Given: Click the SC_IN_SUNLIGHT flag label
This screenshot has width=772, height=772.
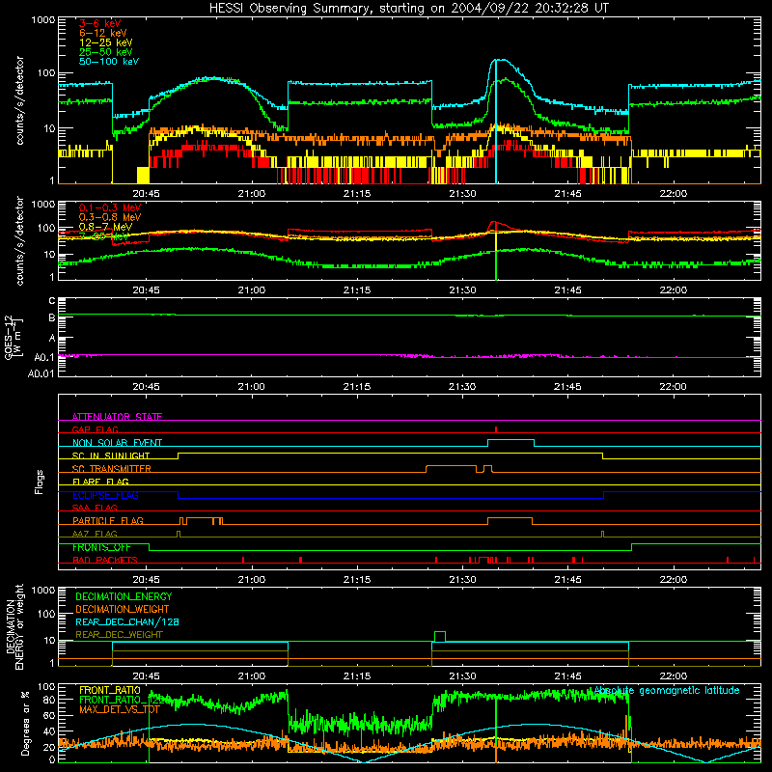Looking at the screenshot, I should [111, 455].
